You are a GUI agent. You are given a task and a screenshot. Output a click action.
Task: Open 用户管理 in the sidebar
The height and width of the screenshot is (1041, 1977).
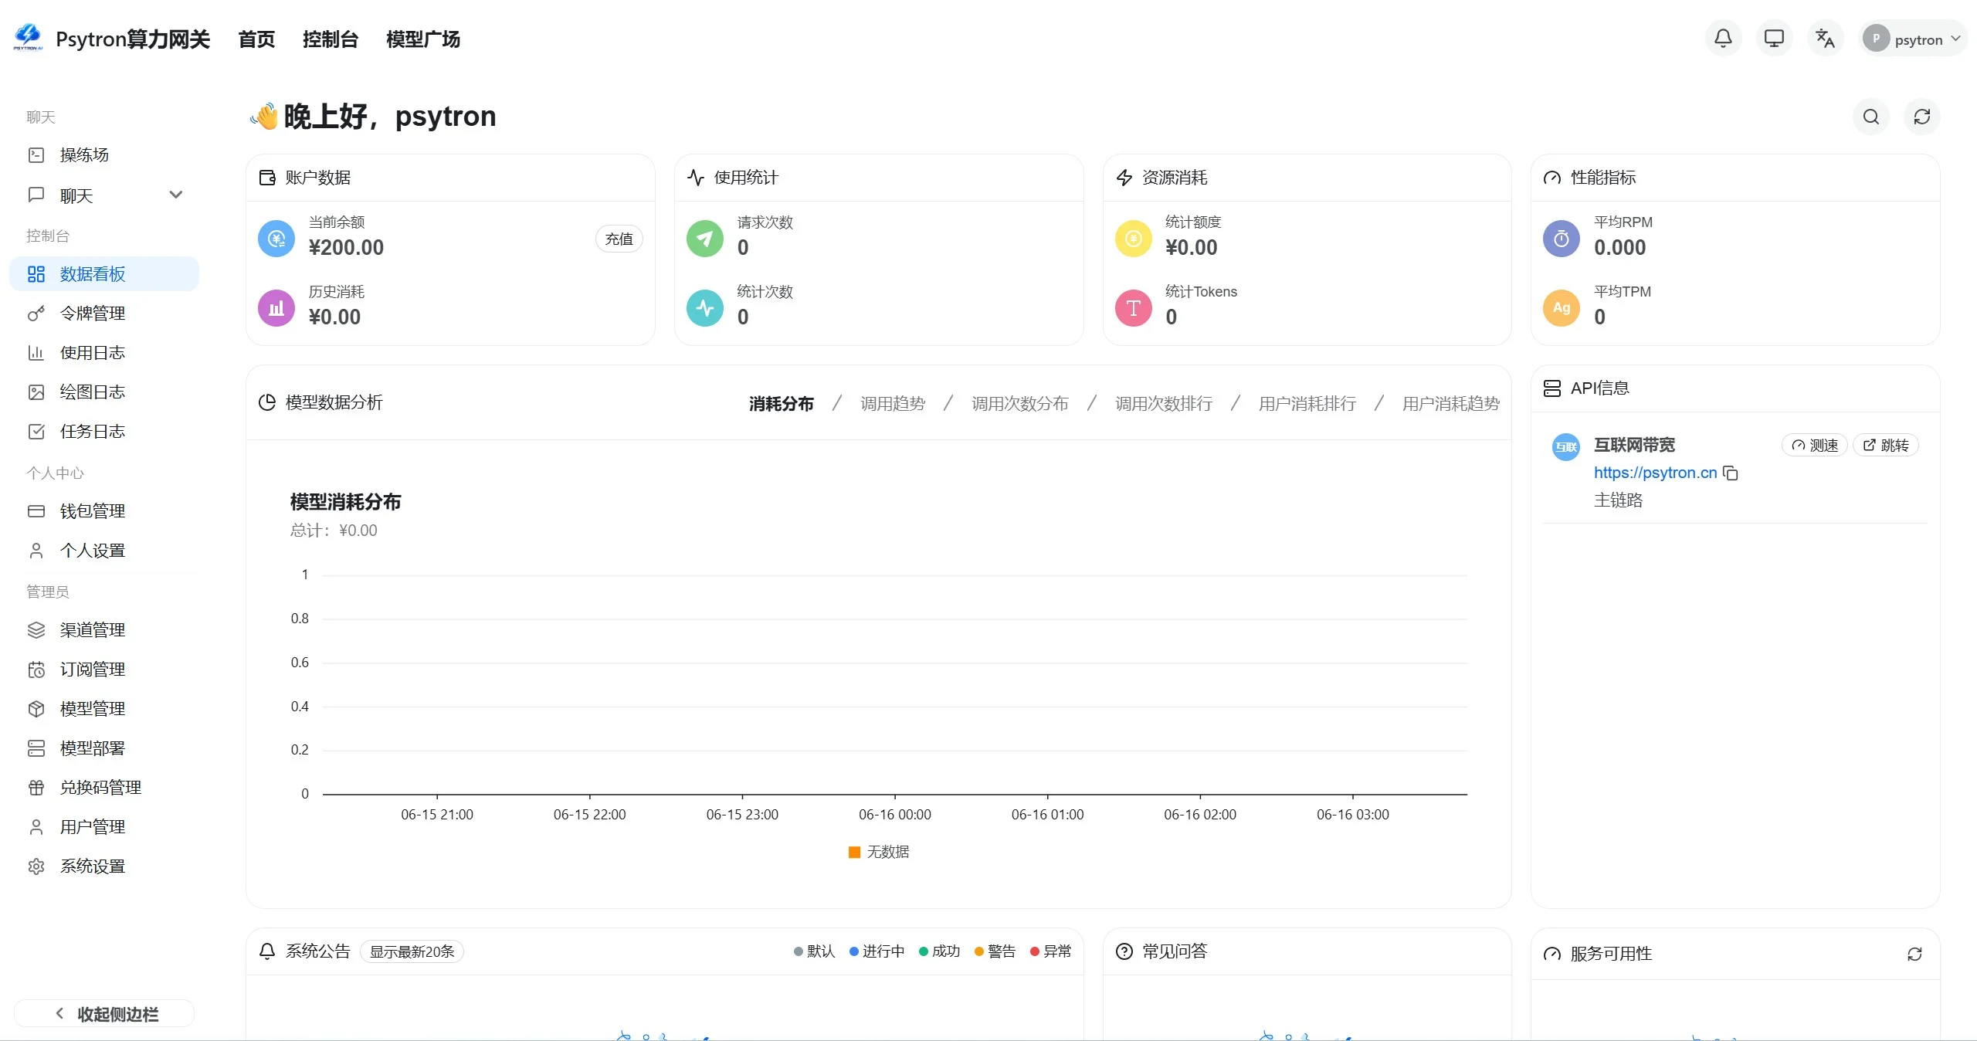point(104,827)
